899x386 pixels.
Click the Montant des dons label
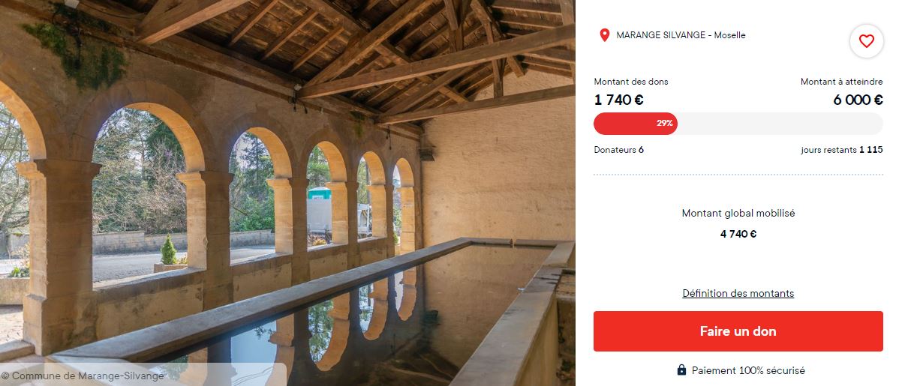click(x=630, y=82)
